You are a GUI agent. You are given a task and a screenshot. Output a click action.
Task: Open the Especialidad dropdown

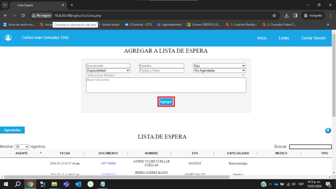coord(108,70)
